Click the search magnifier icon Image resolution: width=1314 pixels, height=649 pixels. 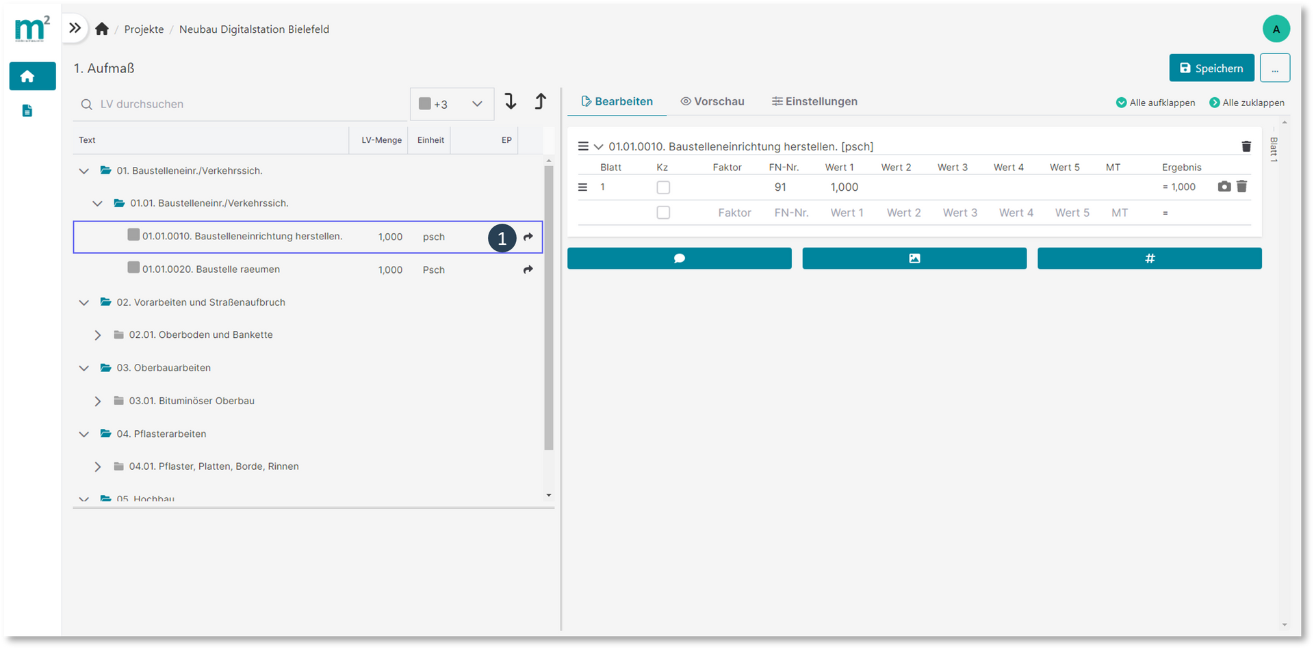87,105
